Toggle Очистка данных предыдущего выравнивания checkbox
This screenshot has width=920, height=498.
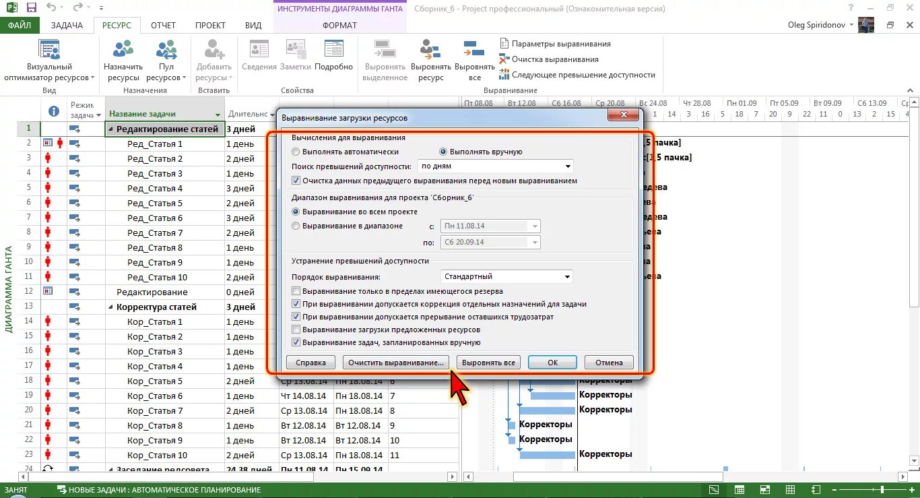click(296, 181)
